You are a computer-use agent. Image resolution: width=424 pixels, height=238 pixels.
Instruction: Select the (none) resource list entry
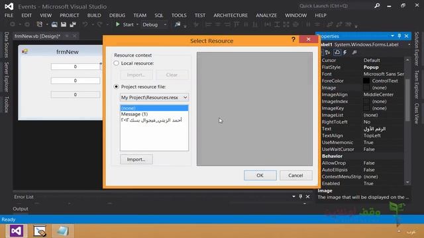[x=154, y=108]
